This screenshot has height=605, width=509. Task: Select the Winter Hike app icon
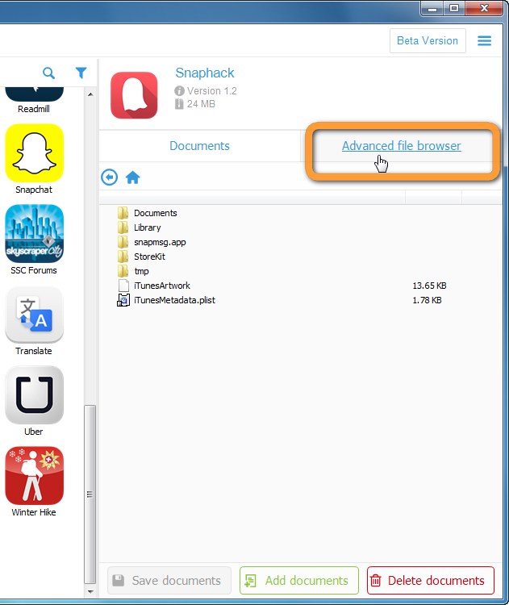coord(35,476)
